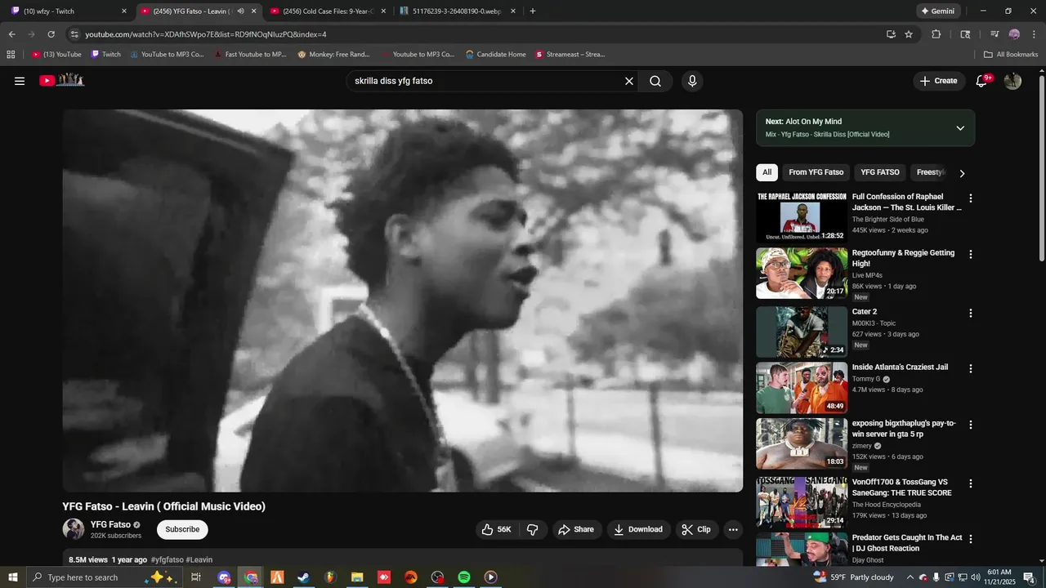Install or cast icon in address bar
1046x588 pixels.
point(891,34)
